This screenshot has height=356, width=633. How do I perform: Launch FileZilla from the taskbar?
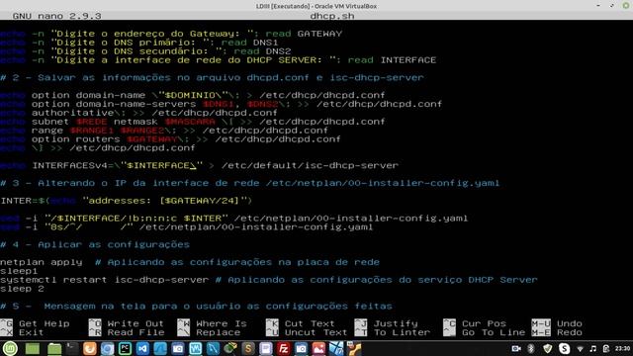(284, 349)
